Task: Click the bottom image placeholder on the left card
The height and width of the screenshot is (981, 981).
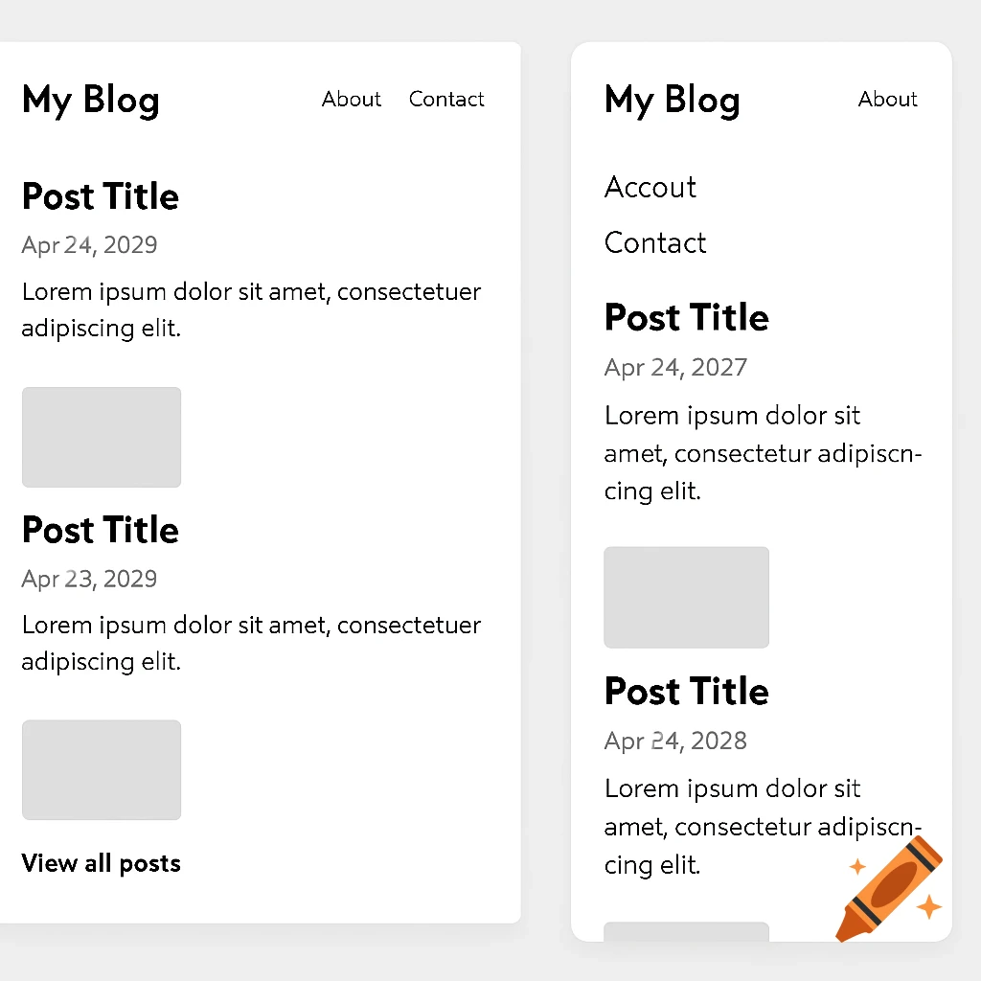Action: pos(102,769)
